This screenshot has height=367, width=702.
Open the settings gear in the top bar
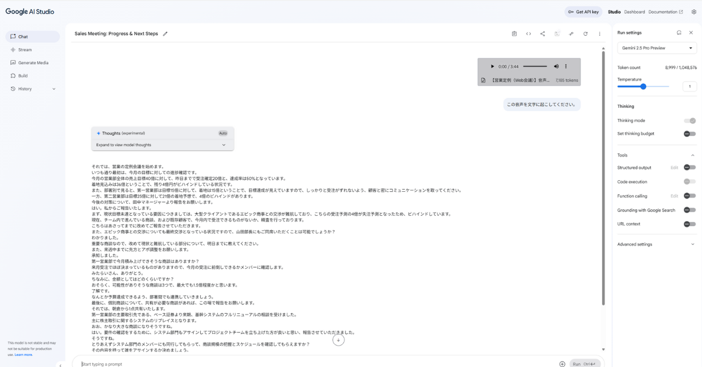694,12
